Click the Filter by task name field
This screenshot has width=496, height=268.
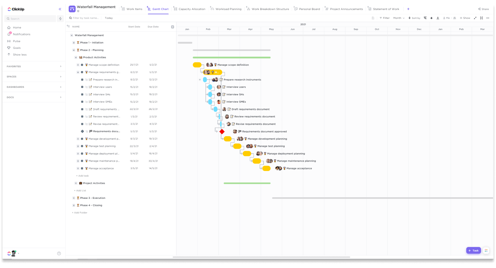pos(84,18)
